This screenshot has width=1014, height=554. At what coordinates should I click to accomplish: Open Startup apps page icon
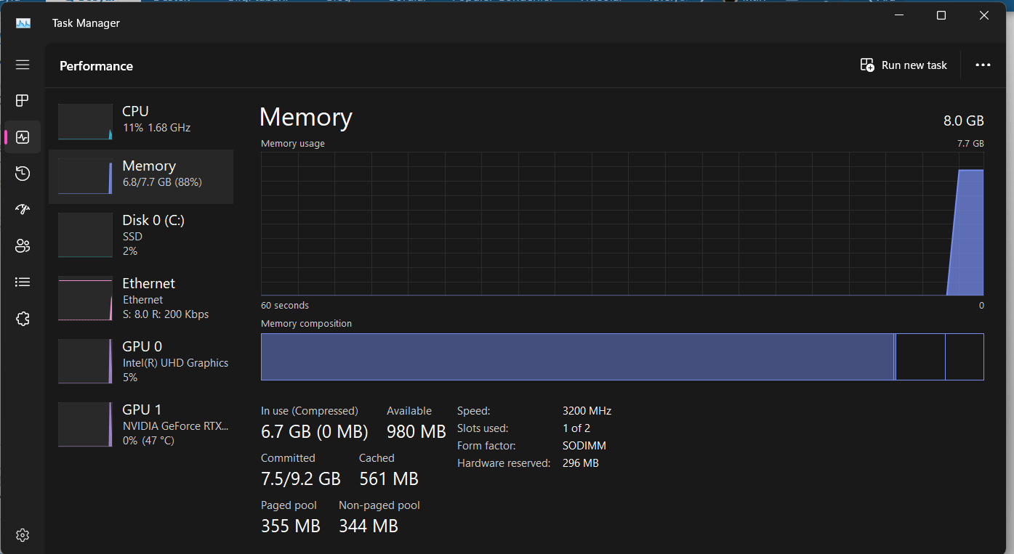coord(23,210)
